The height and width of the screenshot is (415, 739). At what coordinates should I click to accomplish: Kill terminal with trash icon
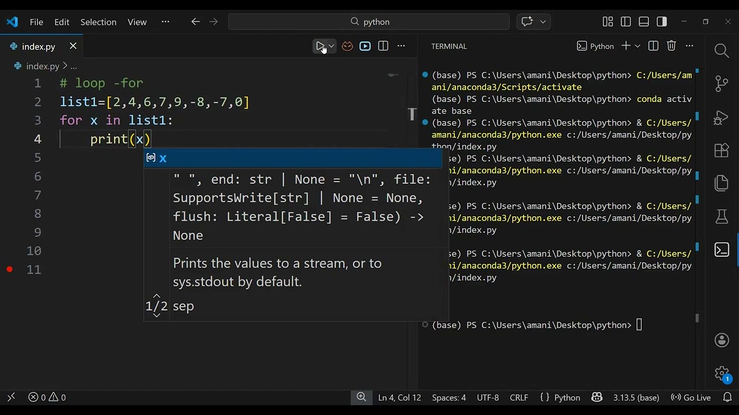671,46
